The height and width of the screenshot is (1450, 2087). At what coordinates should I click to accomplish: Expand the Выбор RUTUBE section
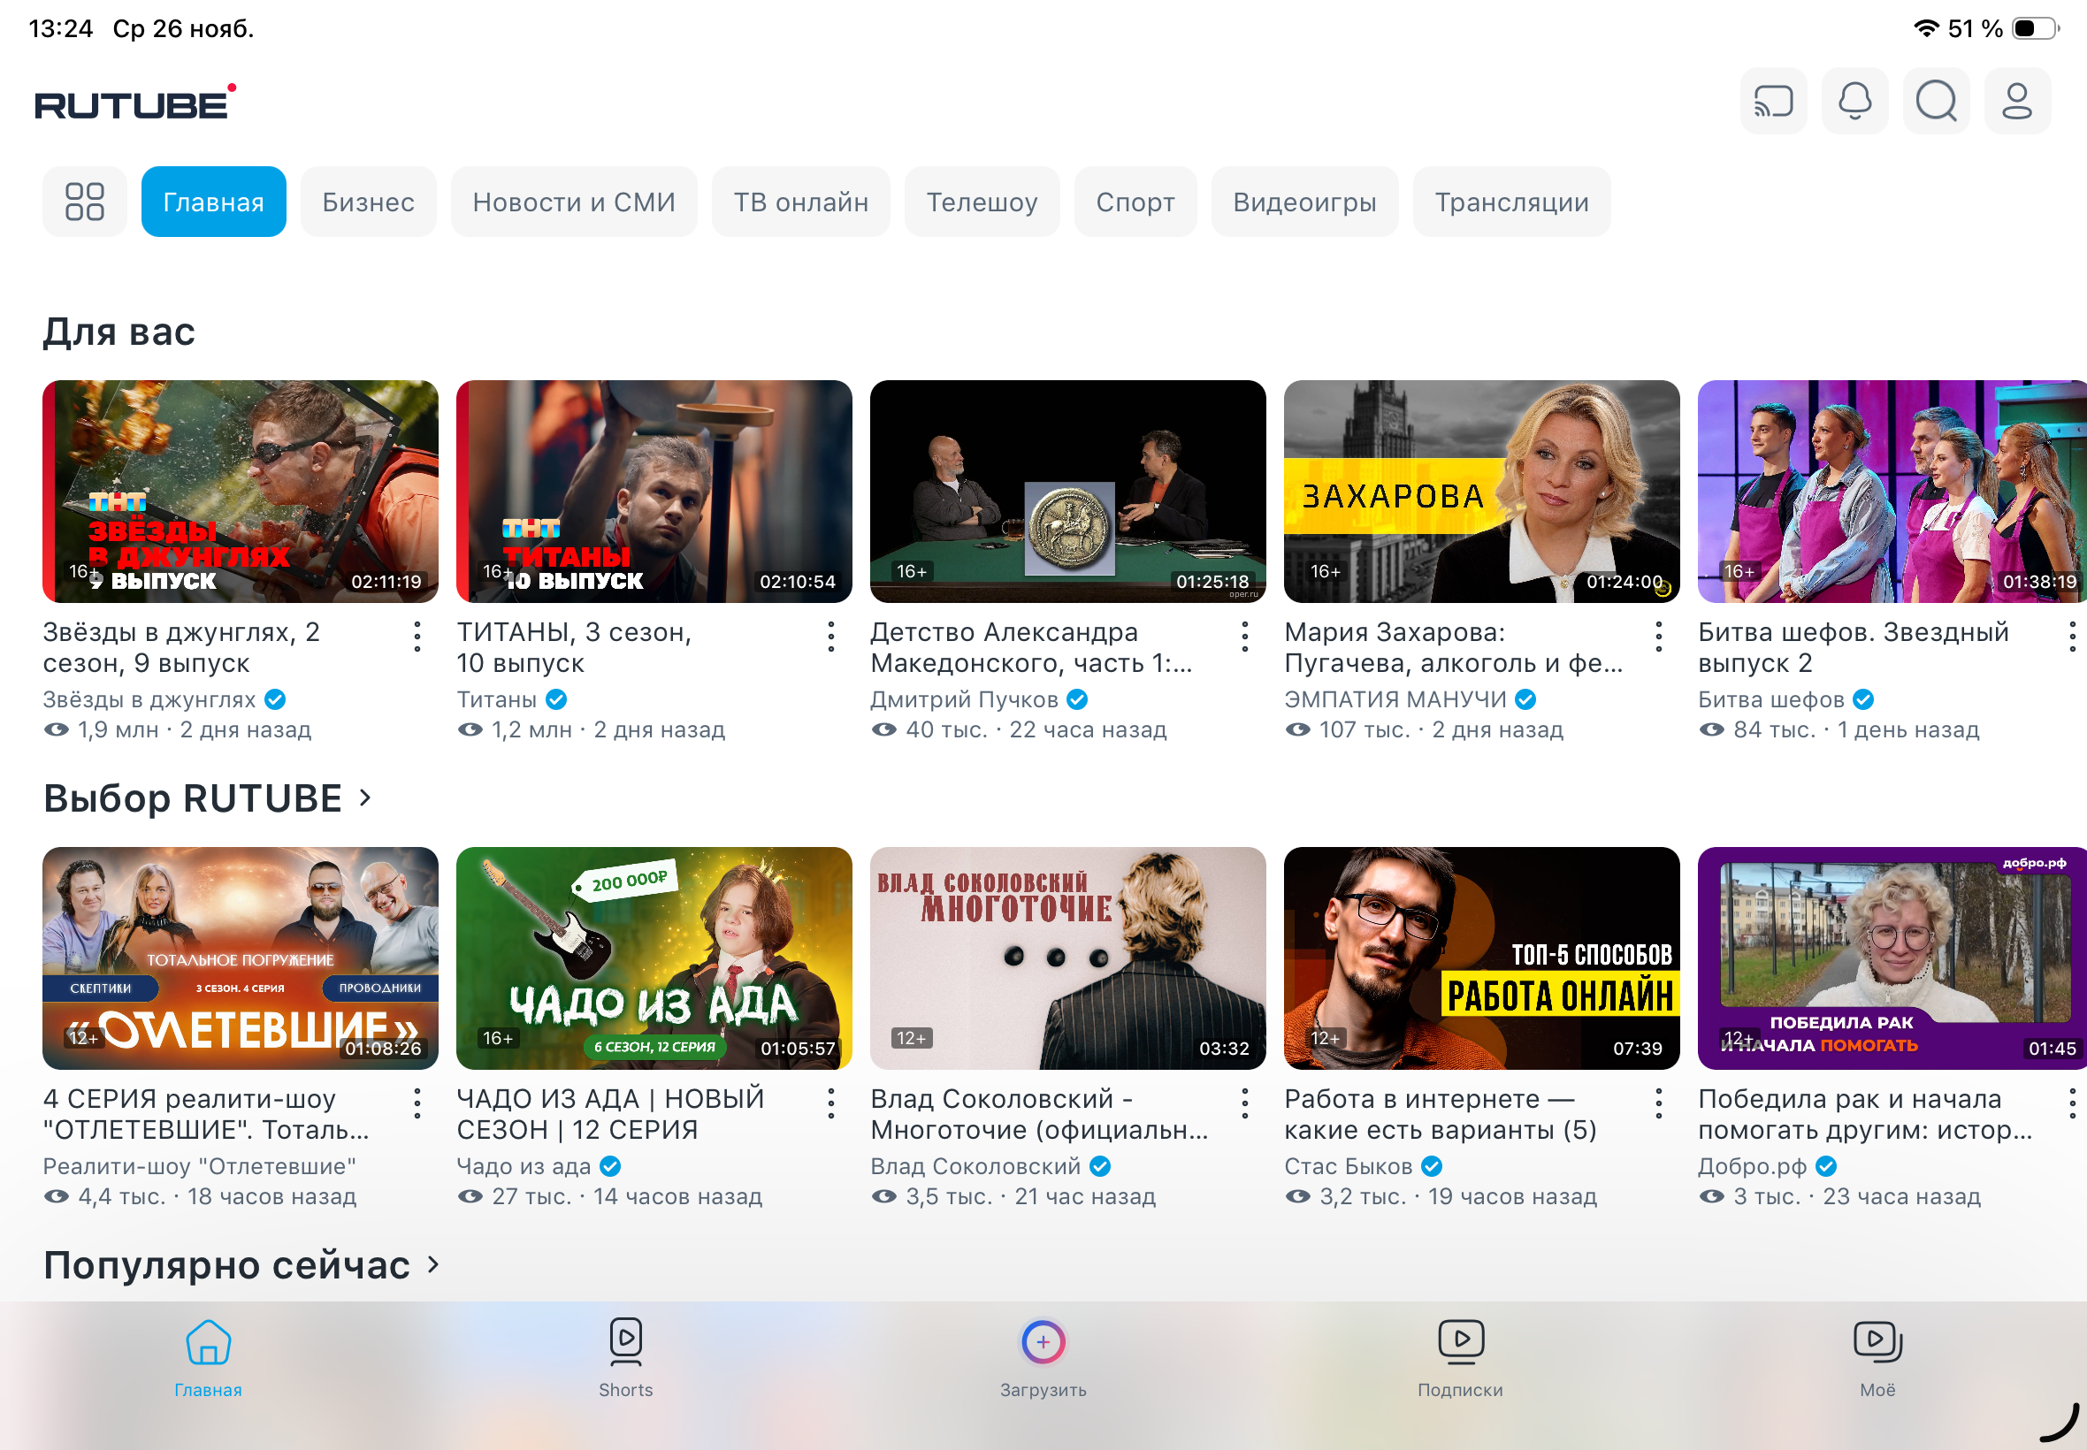365,797
